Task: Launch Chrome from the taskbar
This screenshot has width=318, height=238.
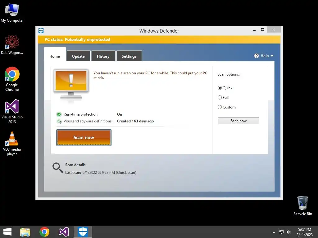Action: 44,232
